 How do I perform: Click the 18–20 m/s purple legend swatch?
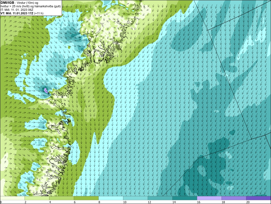point(234,198)
